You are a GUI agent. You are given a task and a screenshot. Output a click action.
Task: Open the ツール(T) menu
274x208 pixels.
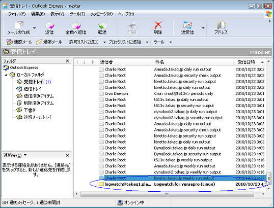pyautogui.click(x=77, y=14)
